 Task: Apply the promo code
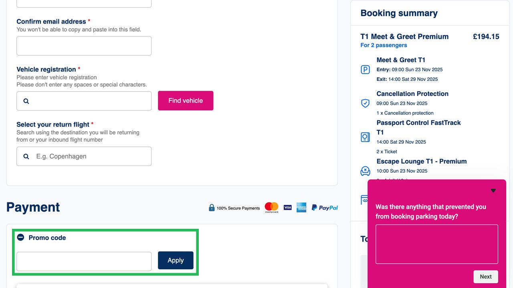[176, 260]
